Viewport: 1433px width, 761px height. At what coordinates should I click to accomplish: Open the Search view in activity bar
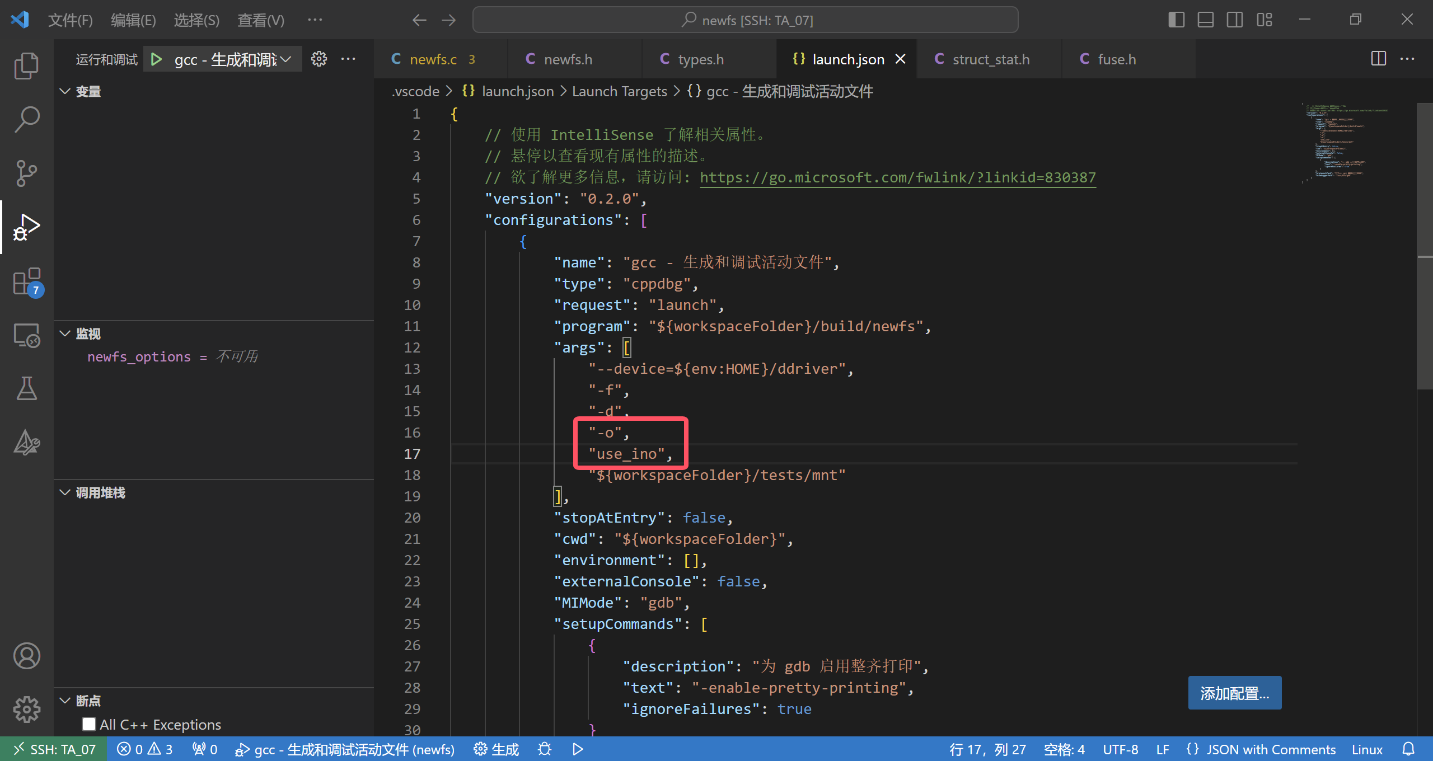pos(26,120)
